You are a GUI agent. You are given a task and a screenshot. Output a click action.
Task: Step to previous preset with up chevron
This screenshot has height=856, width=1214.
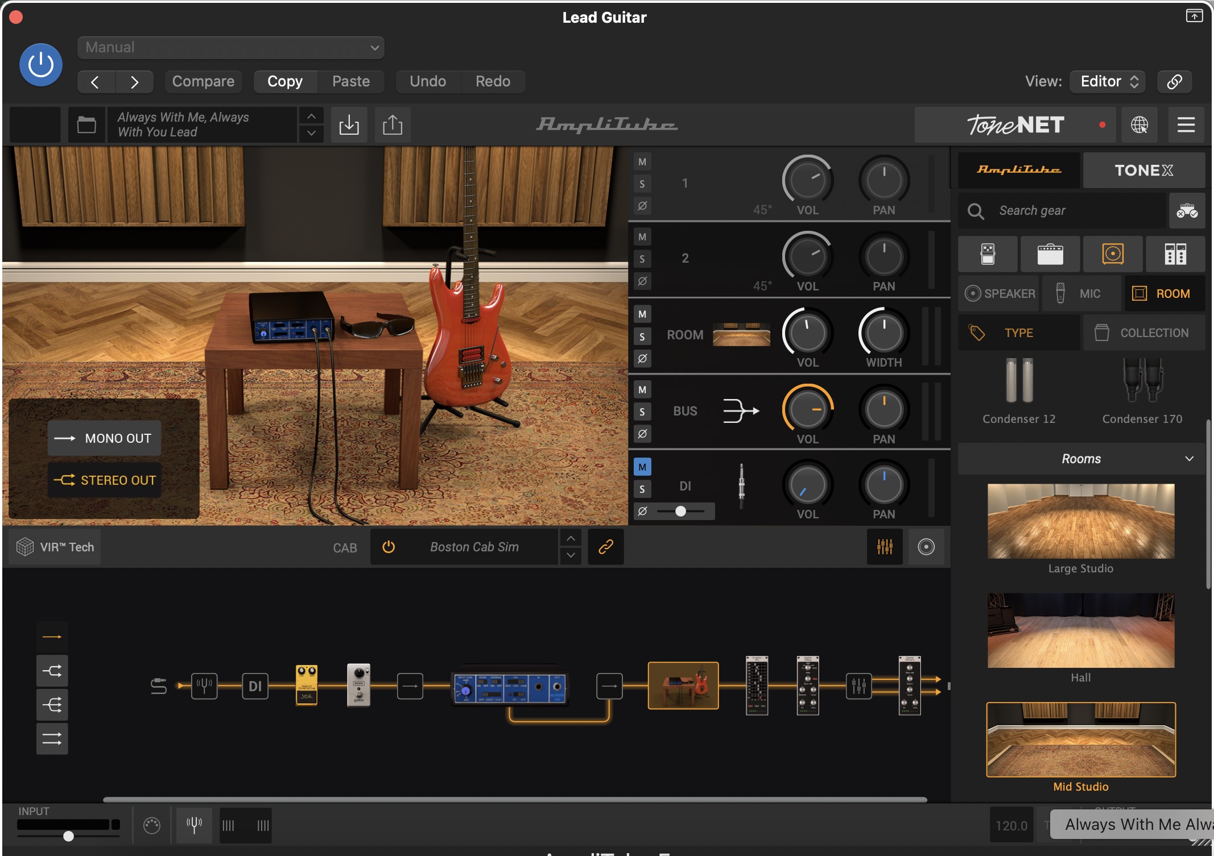311,116
